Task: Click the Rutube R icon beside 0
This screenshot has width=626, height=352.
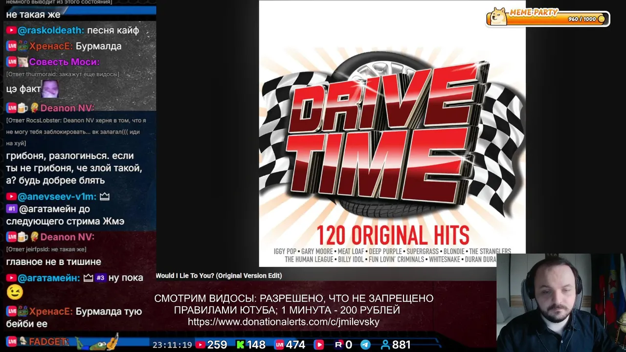Action: 338,345
